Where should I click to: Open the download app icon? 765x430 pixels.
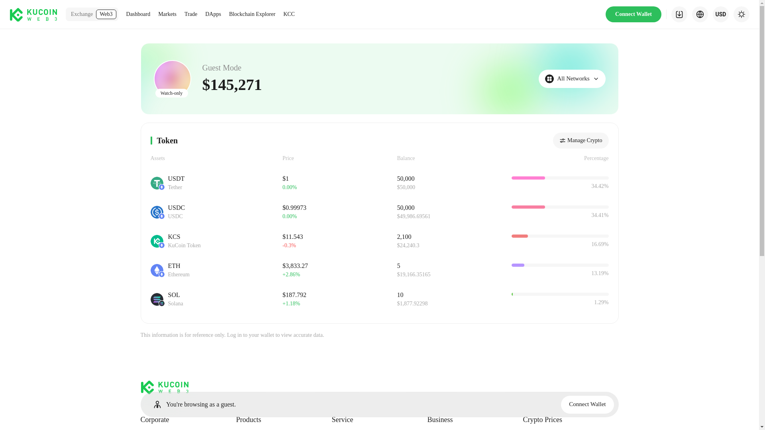point(679,14)
